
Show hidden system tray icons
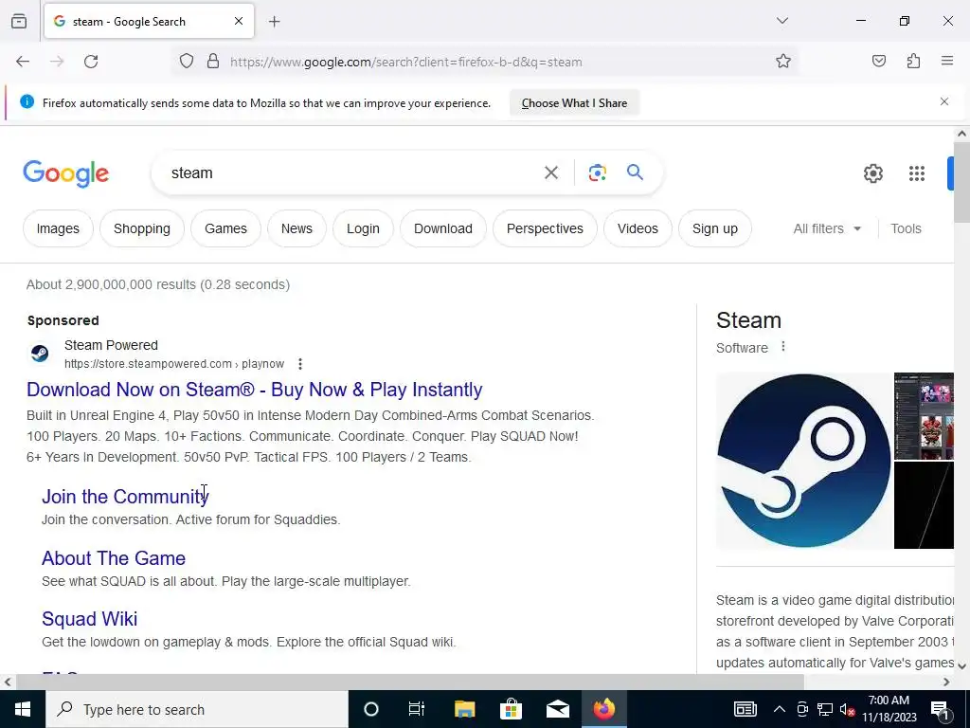pyautogui.click(x=779, y=709)
